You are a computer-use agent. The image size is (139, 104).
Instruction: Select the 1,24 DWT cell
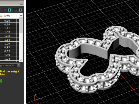(x=10, y=59)
